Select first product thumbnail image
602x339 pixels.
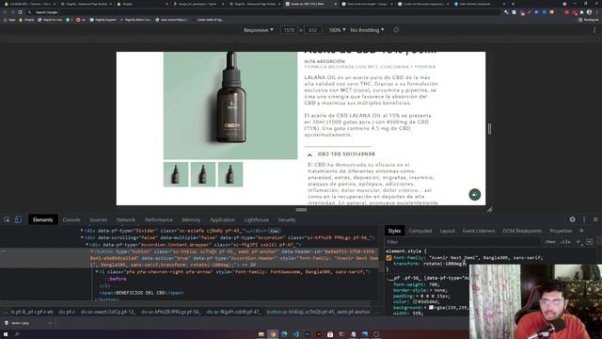tap(176, 174)
